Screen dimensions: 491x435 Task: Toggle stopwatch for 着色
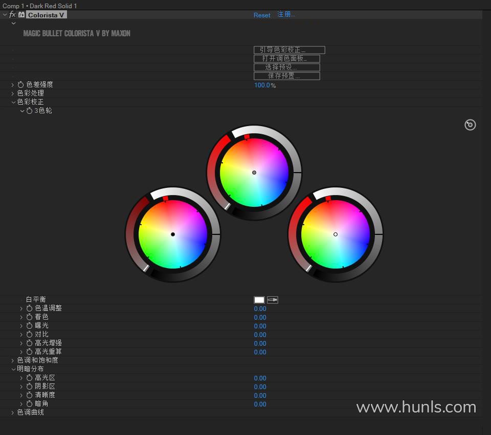click(29, 317)
